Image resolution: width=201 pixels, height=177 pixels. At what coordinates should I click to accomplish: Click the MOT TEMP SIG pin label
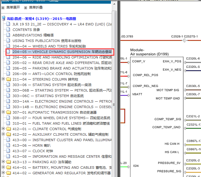168,90
